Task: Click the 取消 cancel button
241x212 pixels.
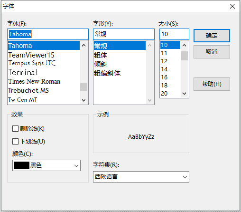Action: (212, 52)
